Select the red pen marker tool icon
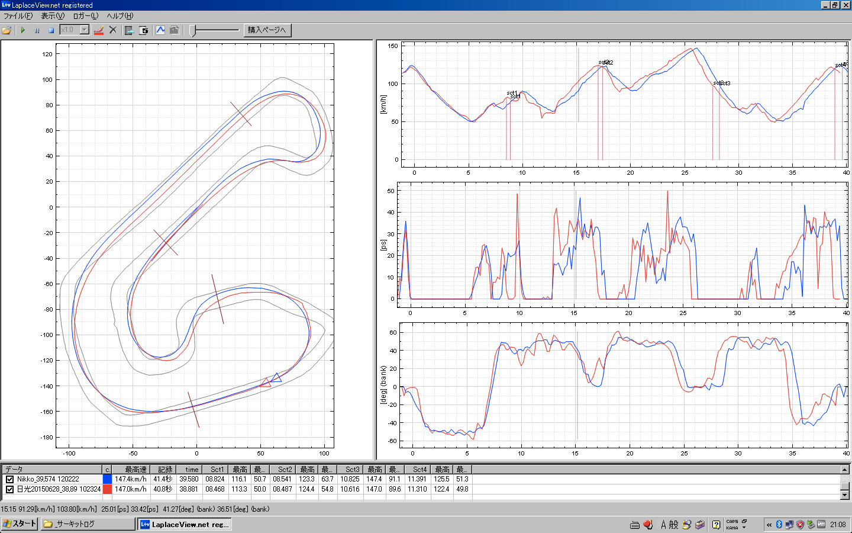The height and width of the screenshot is (533, 852). tap(99, 30)
